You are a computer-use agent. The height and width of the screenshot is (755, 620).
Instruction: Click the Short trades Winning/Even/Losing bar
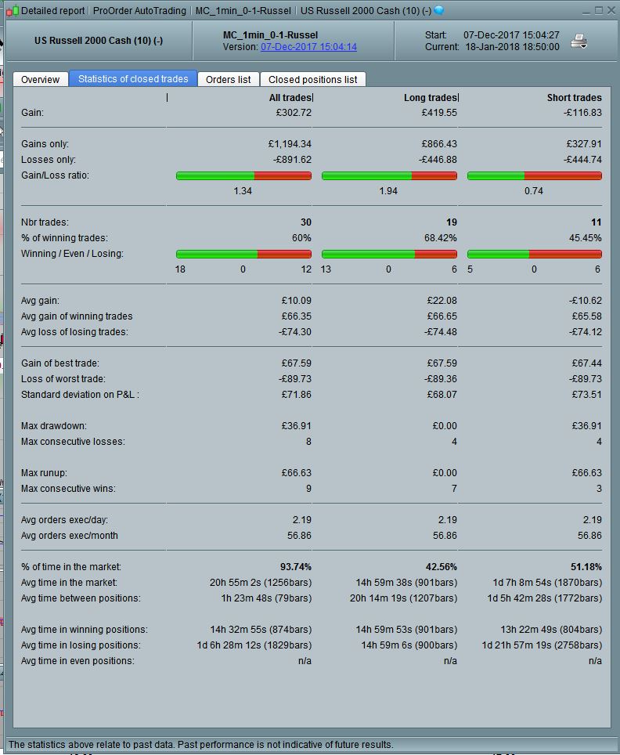(535, 255)
